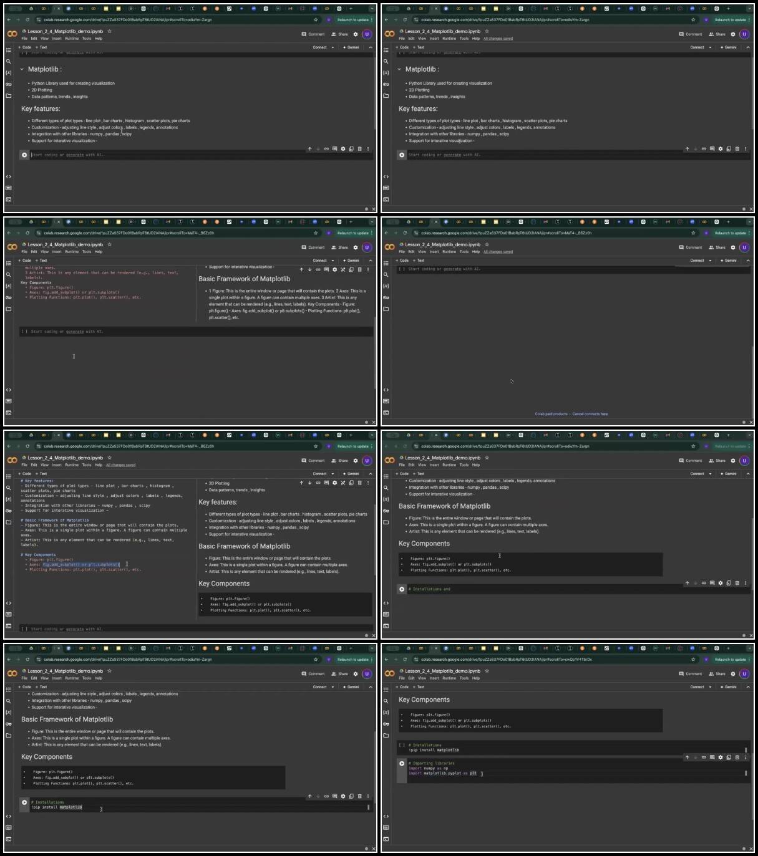Mirror cell in tab icon, top-left frame
758x856 pixels.
351,149
